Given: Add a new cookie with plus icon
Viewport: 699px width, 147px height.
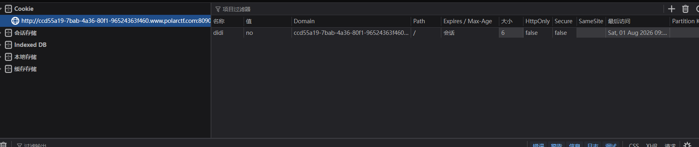Looking at the screenshot, I should click(x=671, y=9).
